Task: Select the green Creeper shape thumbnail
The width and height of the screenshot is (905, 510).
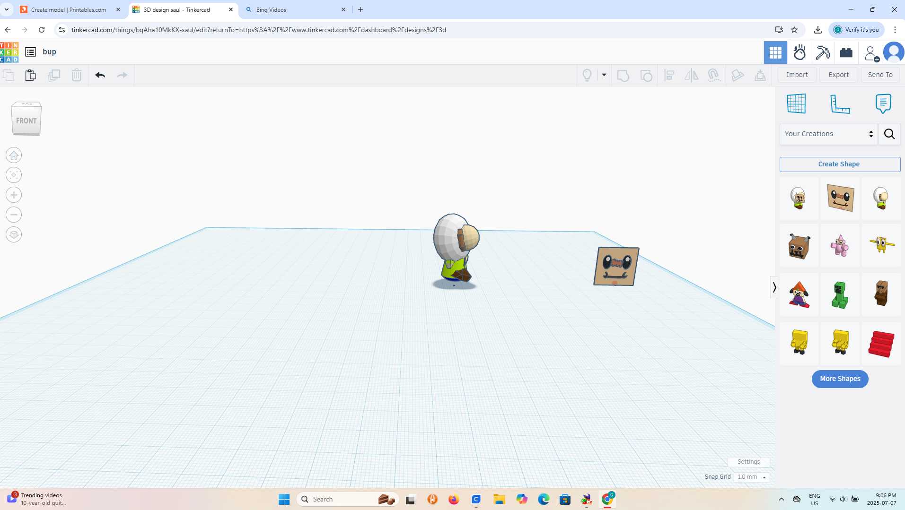Action: tap(840, 294)
